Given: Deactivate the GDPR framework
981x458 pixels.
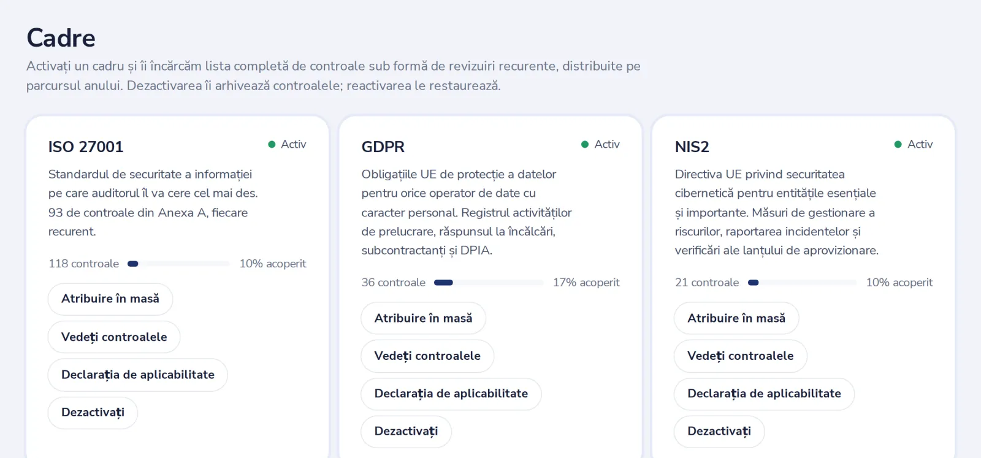Looking at the screenshot, I should tap(406, 432).
